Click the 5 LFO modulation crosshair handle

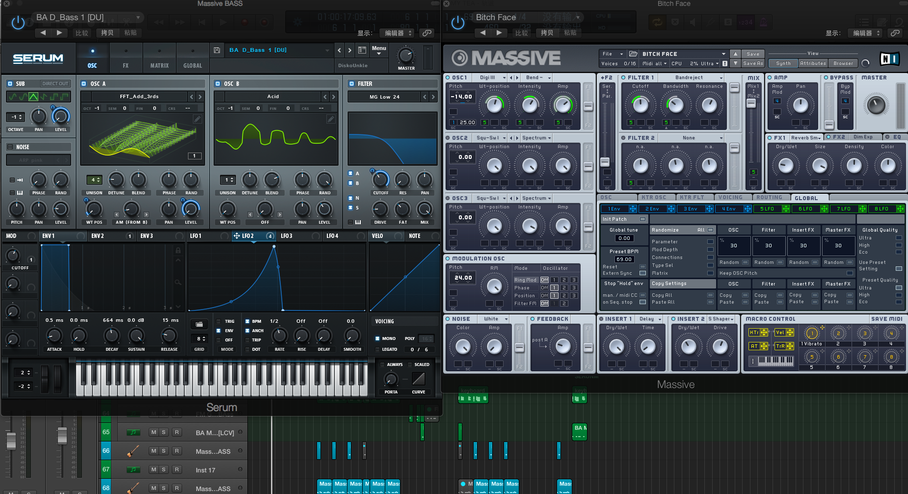(786, 208)
